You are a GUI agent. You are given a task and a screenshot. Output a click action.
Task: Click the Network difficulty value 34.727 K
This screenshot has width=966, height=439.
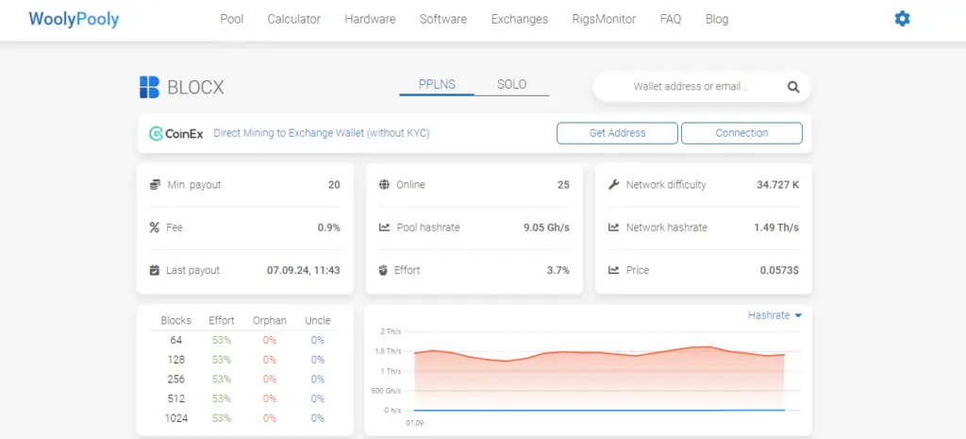click(777, 184)
